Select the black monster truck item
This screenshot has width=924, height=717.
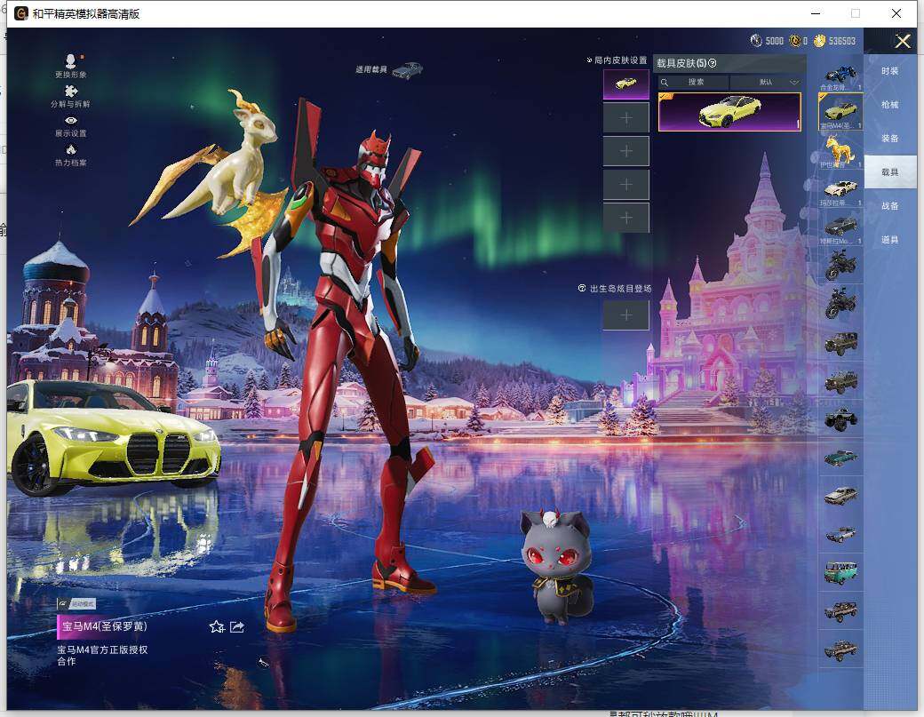pos(840,419)
